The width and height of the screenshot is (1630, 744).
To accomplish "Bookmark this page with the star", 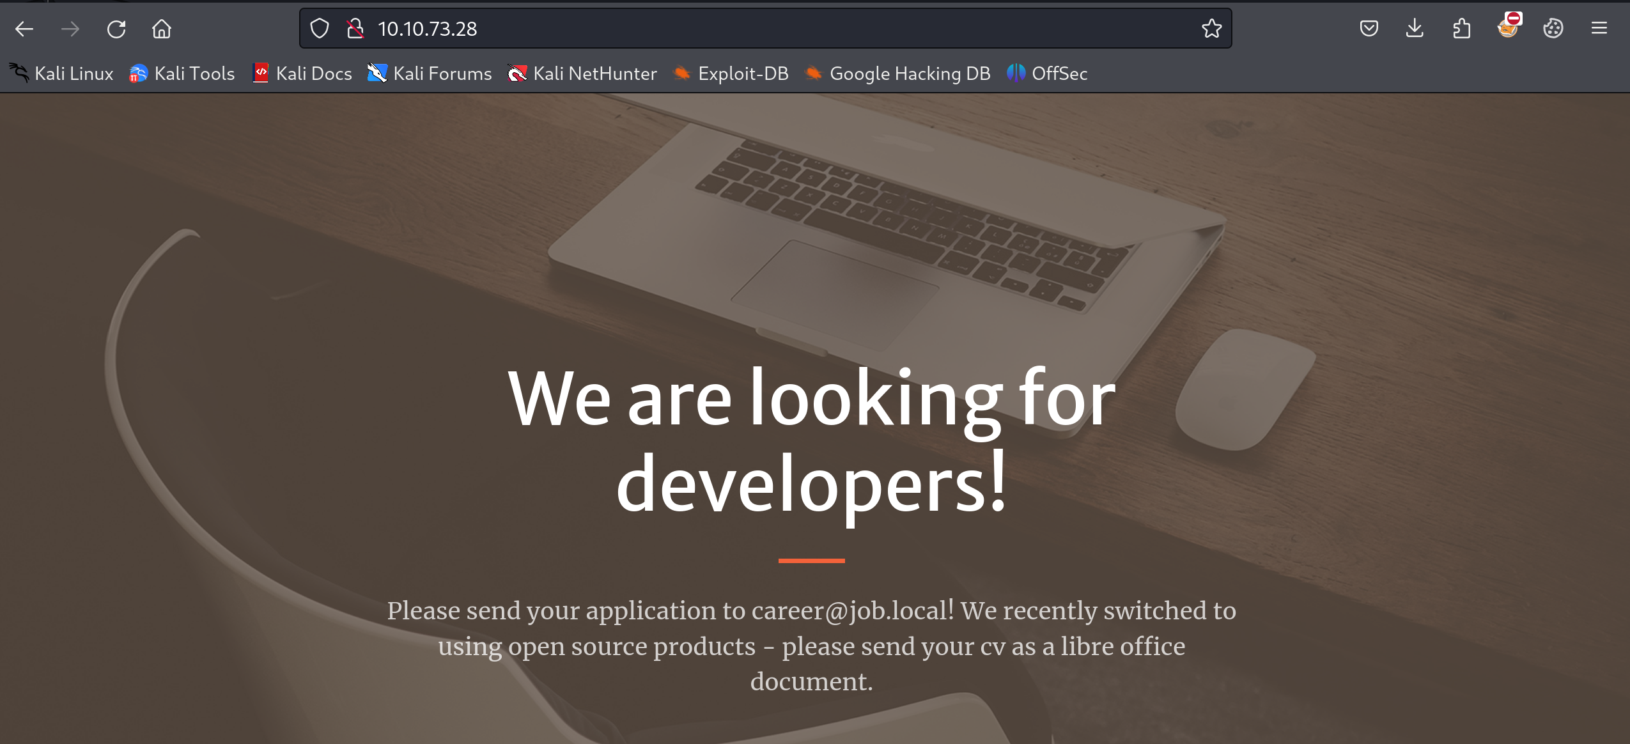I will click(x=1211, y=29).
